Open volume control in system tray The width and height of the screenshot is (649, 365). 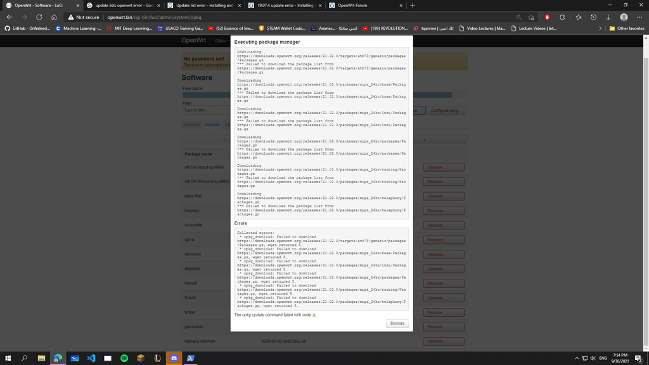pyautogui.click(x=593, y=358)
